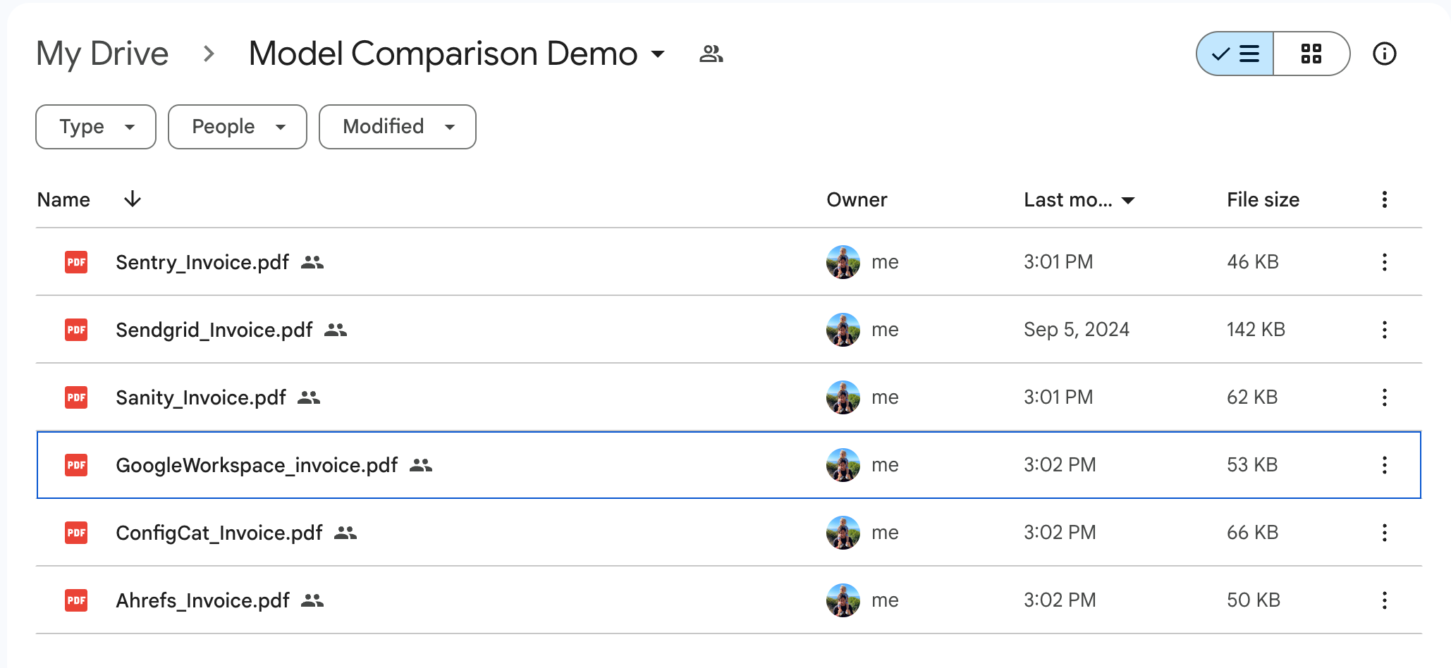Click the PDF icon of ConfigCat_Invoice.pdf
This screenshot has height=668, width=1451.
(76, 533)
